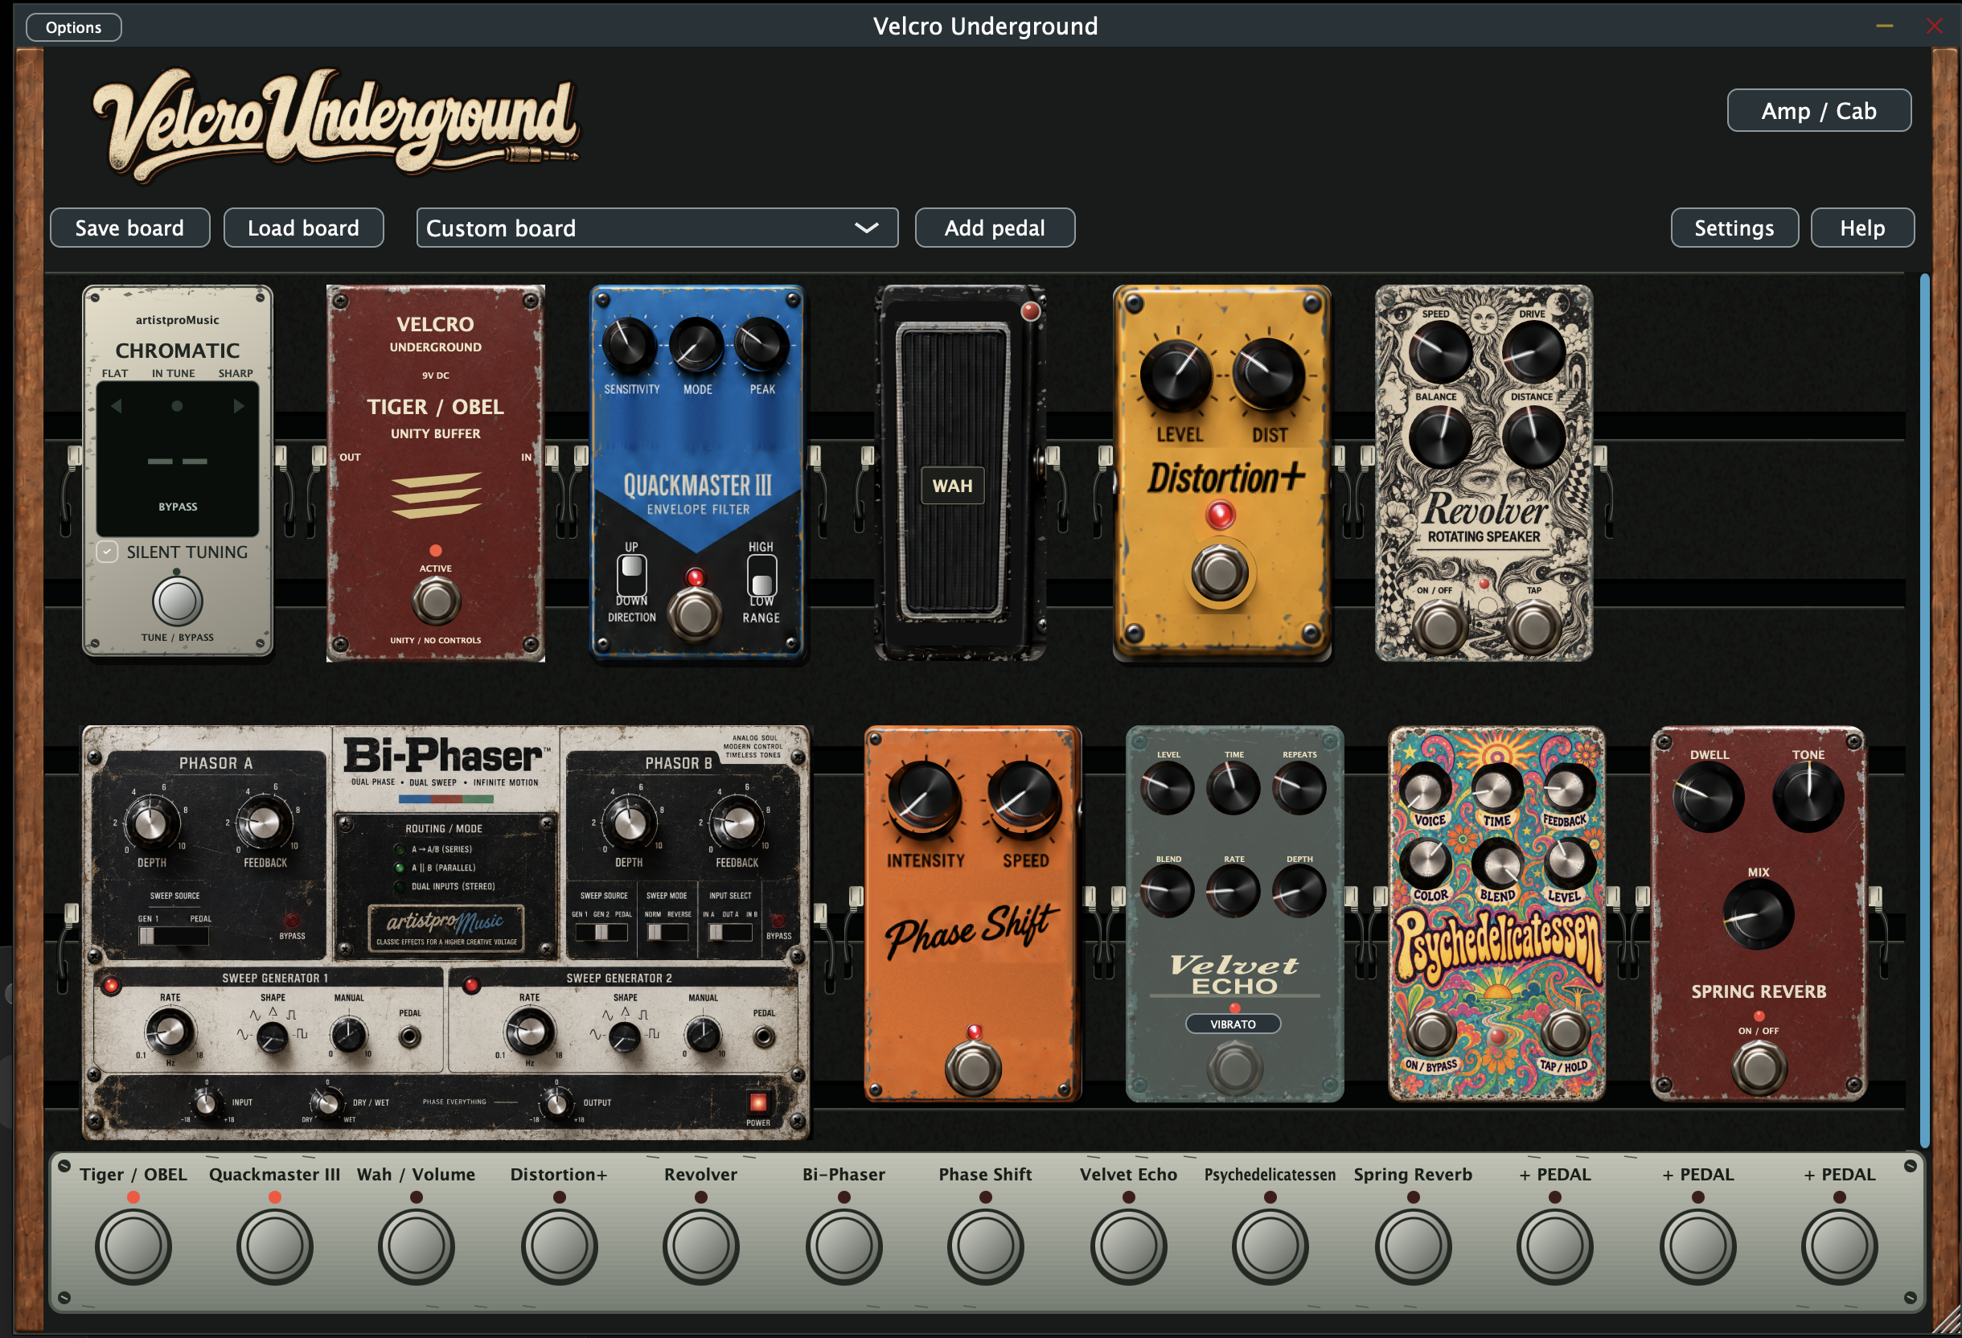The height and width of the screenshot is (1338, 1962).
Task: Select the A || B (PARALLEL) routing mode
Action: click(x=436, y=868)
